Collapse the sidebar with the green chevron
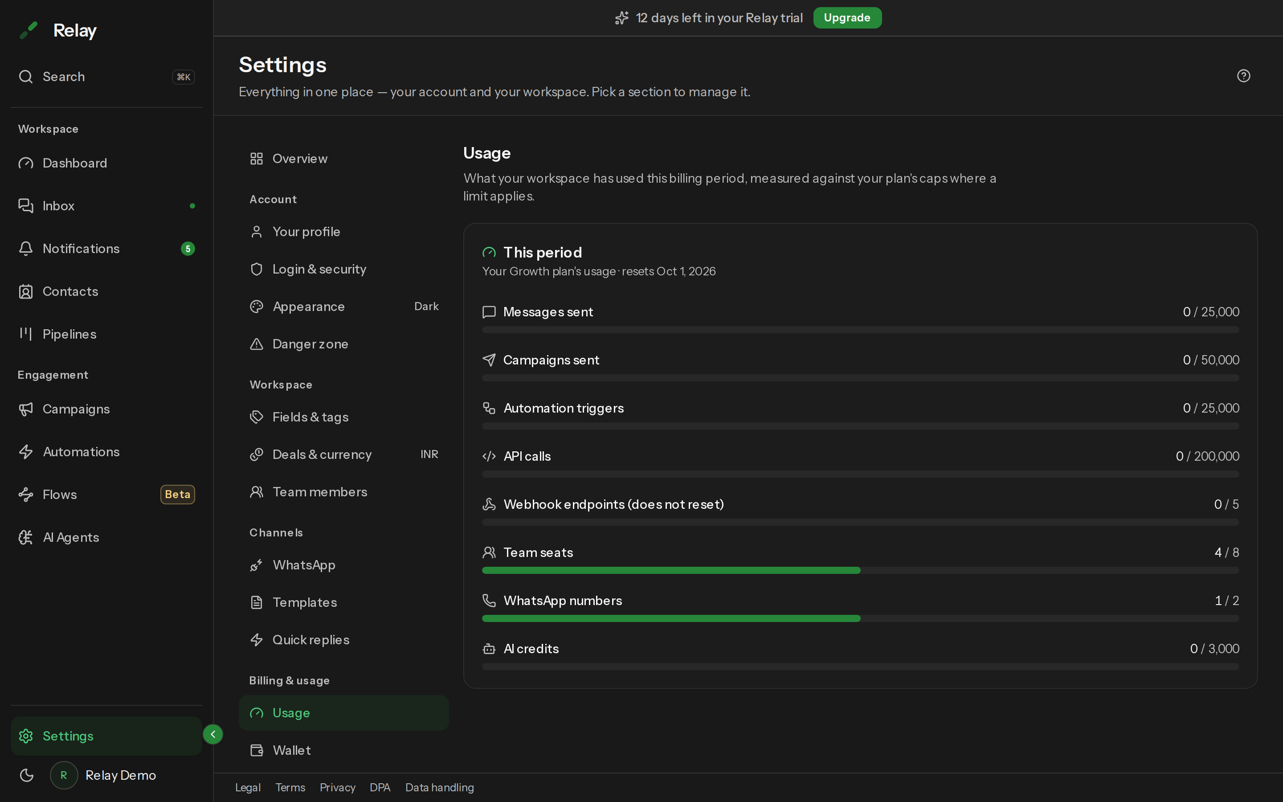This screenshot has height=802, width=1283. pos(213,734)
